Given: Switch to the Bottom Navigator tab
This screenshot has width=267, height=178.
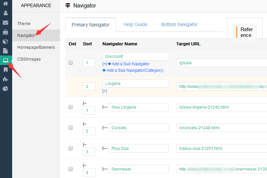Looking at the screenshot, I should click(179, 24).
